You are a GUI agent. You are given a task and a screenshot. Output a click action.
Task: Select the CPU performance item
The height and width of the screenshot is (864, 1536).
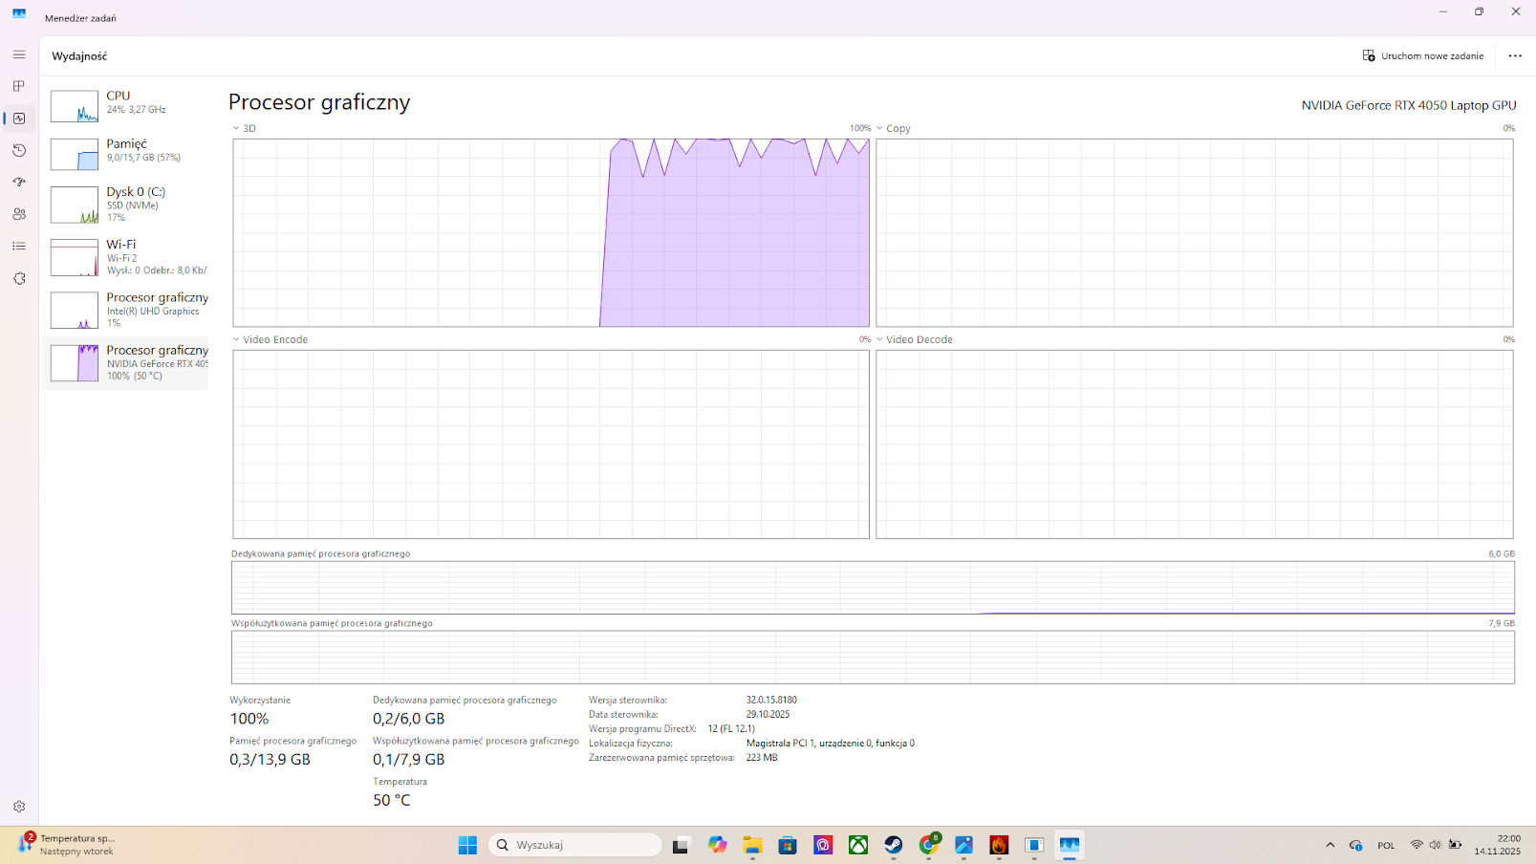tap(126, 105)
